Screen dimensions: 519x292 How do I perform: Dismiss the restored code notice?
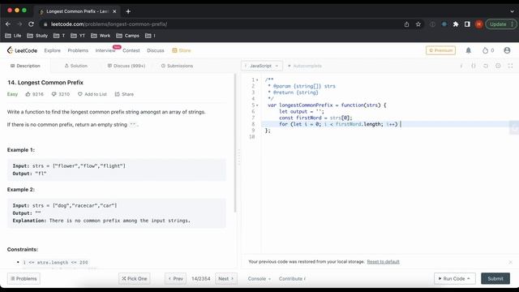point(511,262)
